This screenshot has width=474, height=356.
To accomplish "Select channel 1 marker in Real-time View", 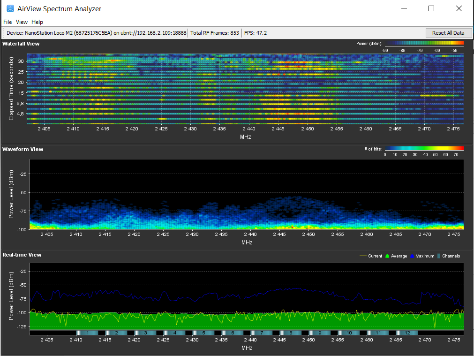I will [x=87, y=333].
